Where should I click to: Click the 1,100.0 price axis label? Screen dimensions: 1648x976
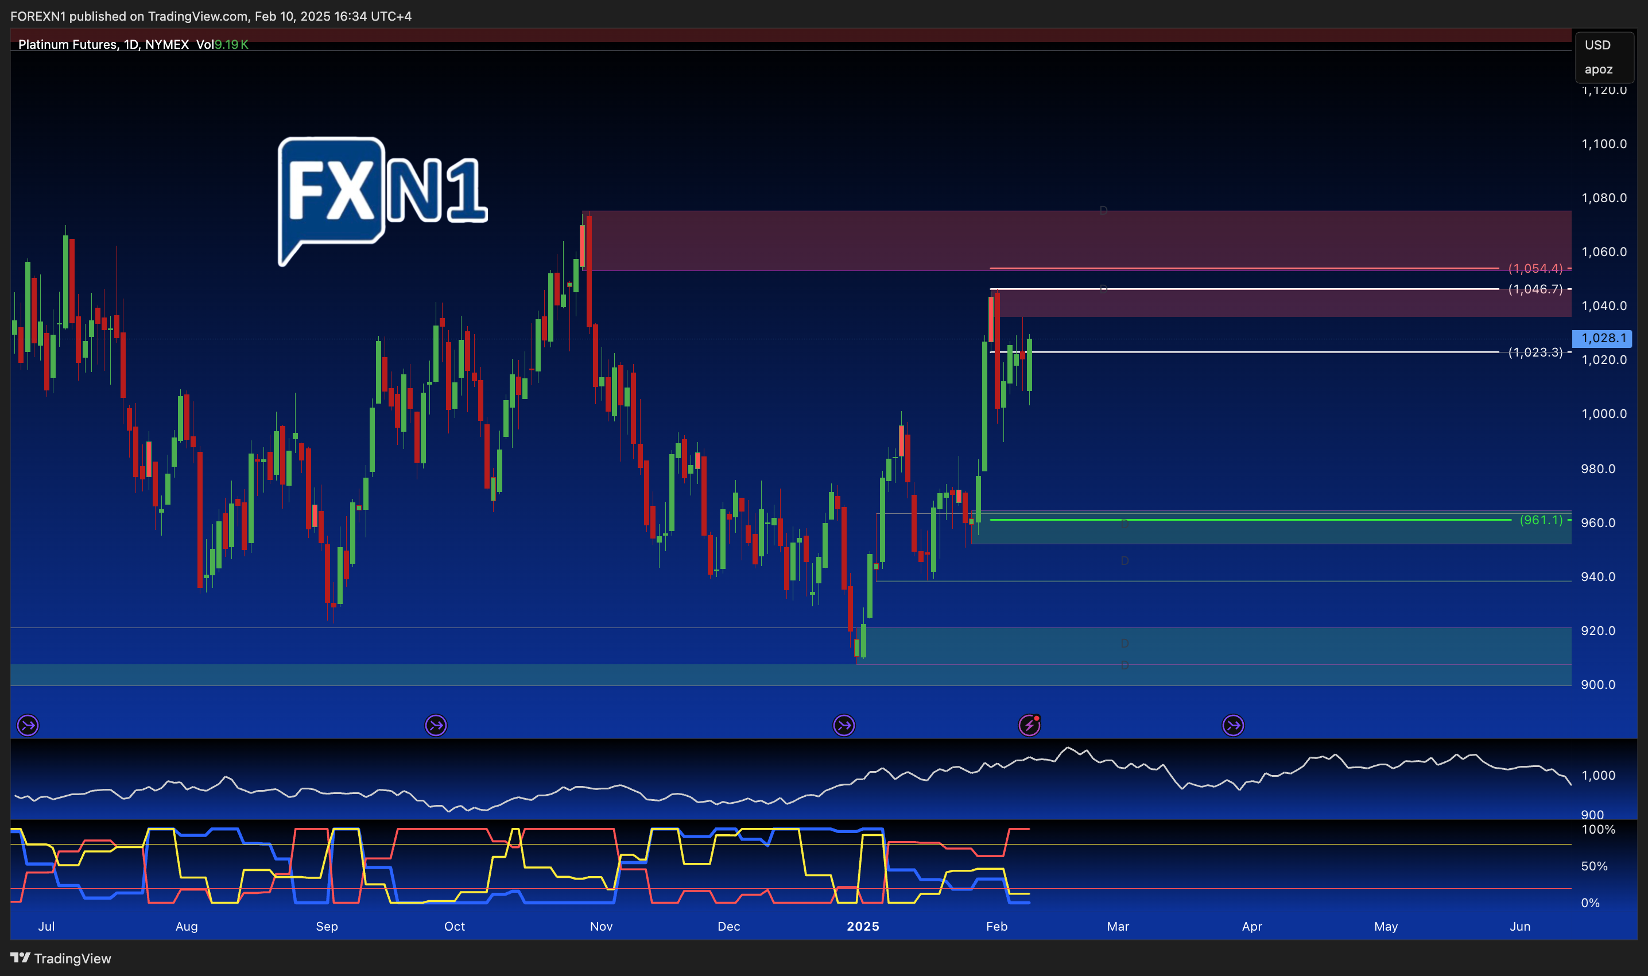1604,144
